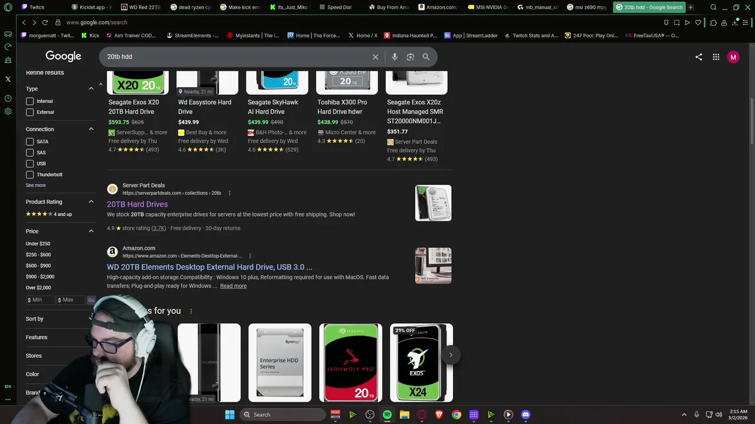Open Brave browser from the taskbar
Viewport: 755px width, 424px height.
point(439,415)
